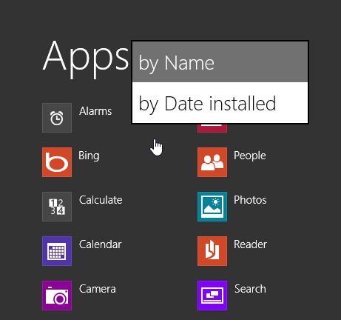Launch Bing via its orange tile icon
Screen dimensions: 341x320
pyautogui.click(x=57, y=162)
